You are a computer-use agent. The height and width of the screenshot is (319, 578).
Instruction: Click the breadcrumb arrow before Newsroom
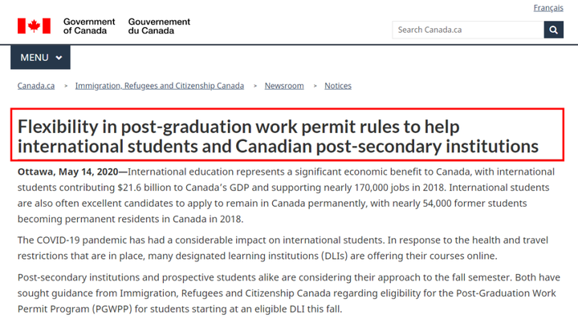pos(254,86)
